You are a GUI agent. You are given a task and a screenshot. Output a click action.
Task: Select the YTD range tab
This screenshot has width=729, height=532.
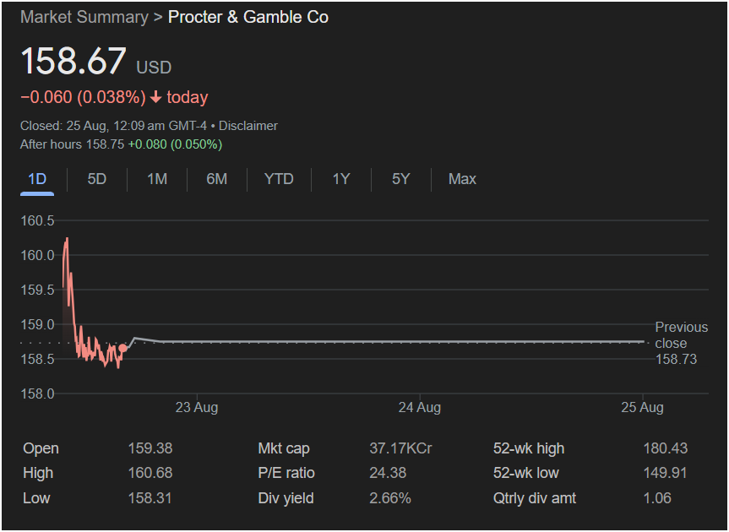point(279,179)
